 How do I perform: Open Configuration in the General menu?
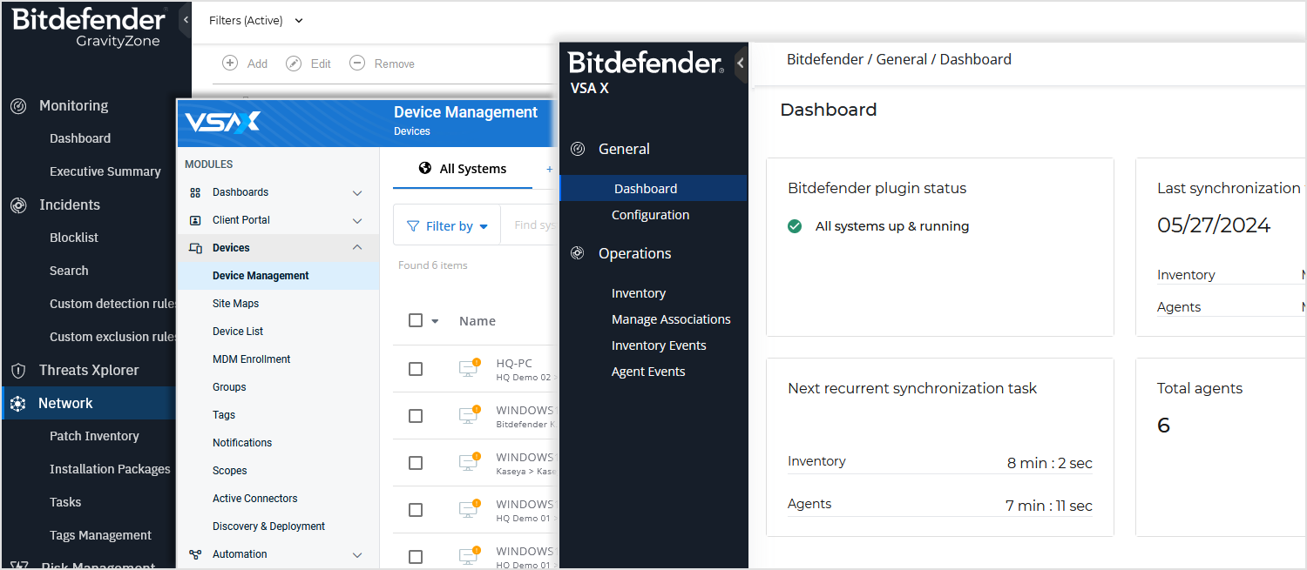click(650, 215)
